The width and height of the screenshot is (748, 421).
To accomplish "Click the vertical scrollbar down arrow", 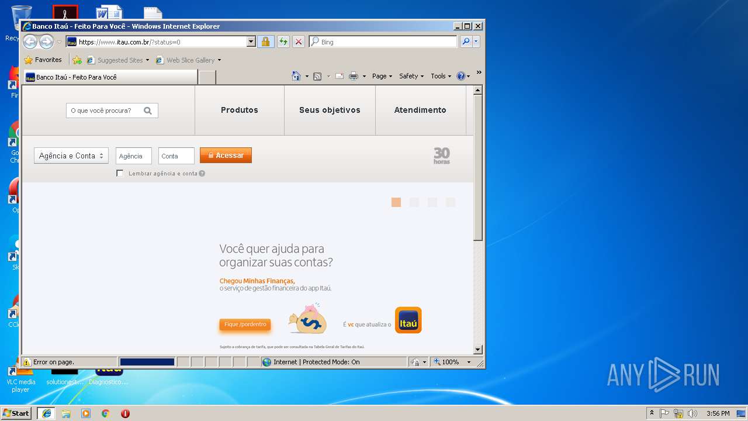I will 478,350.
